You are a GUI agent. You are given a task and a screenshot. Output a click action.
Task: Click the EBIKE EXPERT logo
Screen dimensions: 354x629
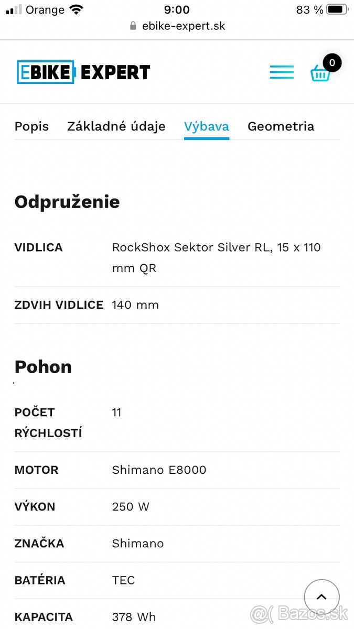pos(83,72)
